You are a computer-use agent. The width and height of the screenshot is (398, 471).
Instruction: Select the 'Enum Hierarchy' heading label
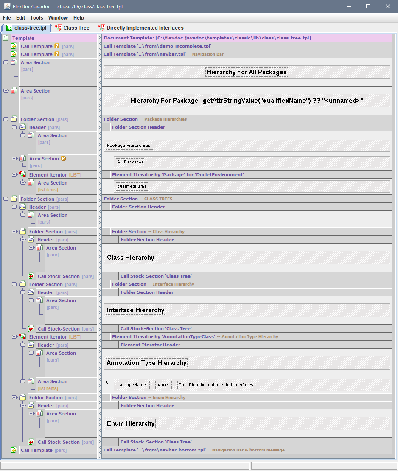(x=131, y=423)
